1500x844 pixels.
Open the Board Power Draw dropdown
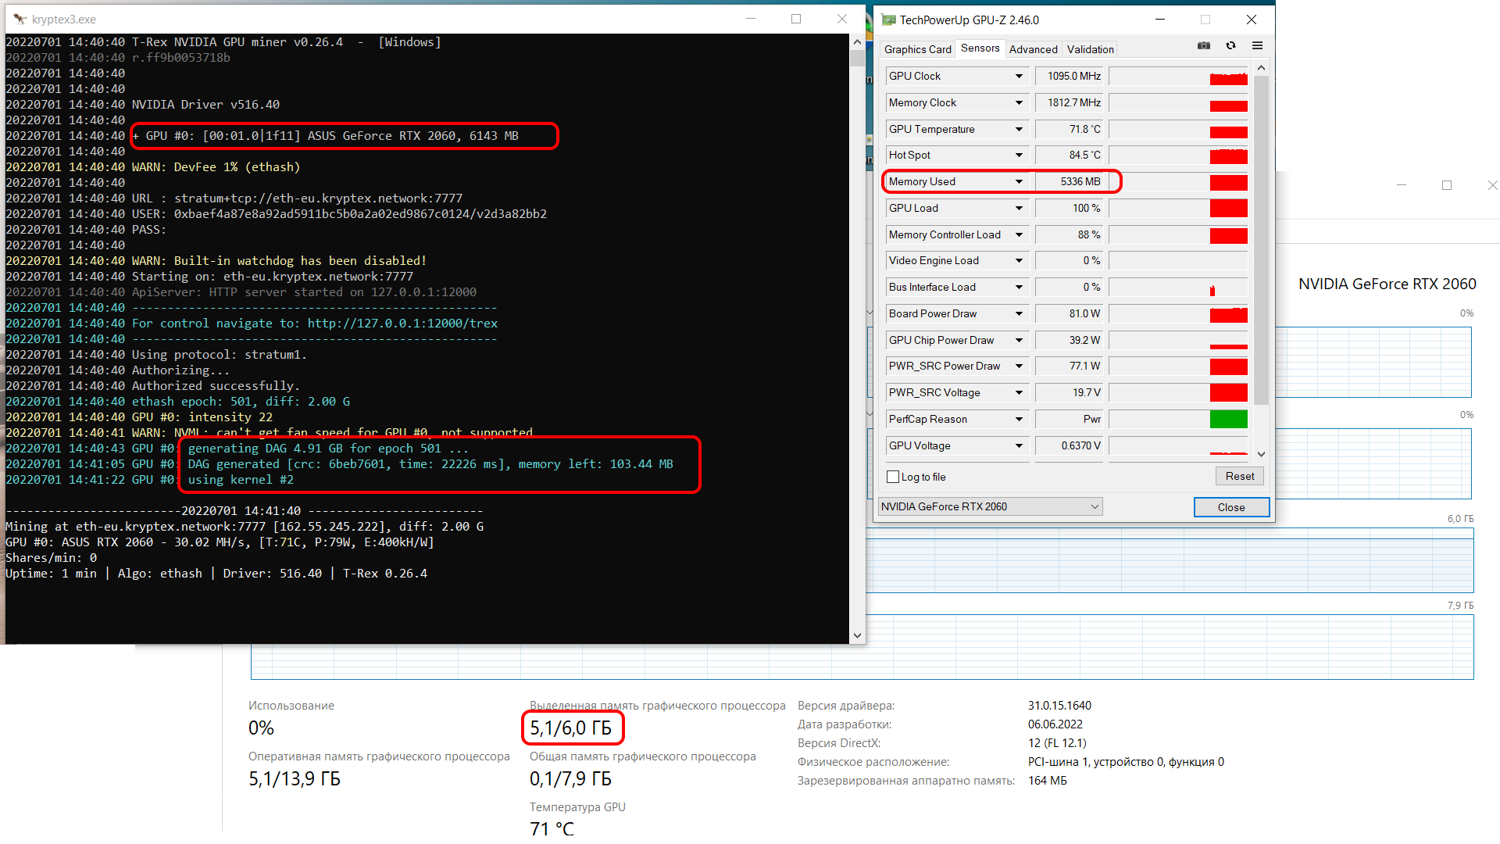point(1019,313)
